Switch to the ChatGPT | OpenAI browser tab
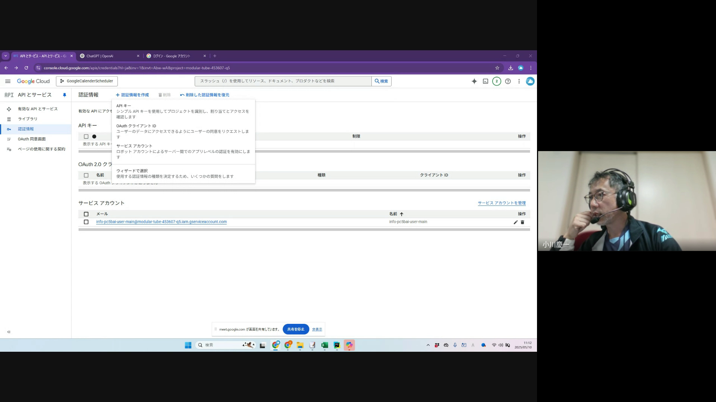The height and width of the screenshot is (402, 716). [x=100, y=56]
